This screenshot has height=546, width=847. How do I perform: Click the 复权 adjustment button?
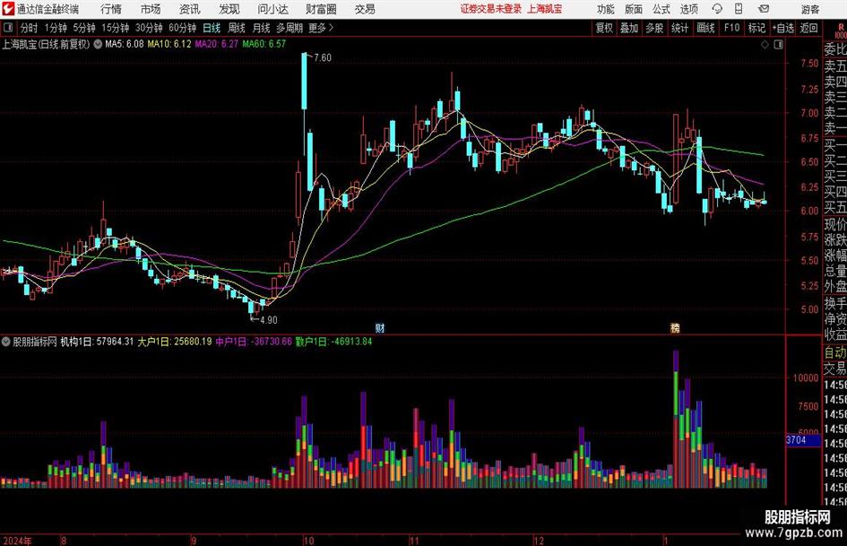click(604, 28)
